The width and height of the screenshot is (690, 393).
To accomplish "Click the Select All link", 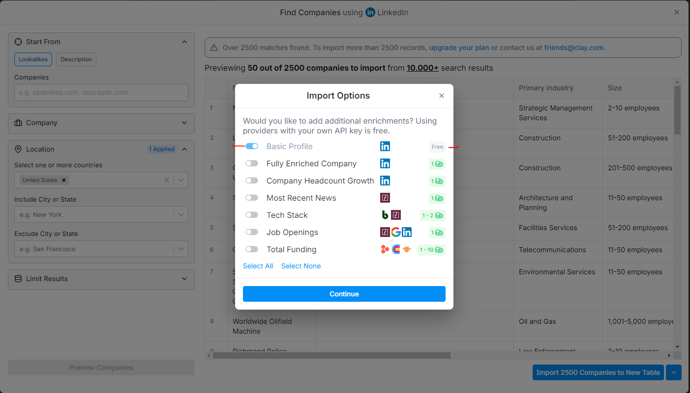I will pos(258,266).
